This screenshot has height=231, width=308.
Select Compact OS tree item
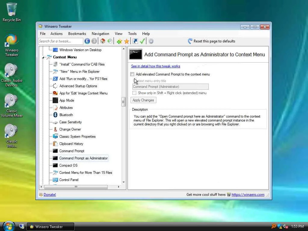[x=68, y=165]
